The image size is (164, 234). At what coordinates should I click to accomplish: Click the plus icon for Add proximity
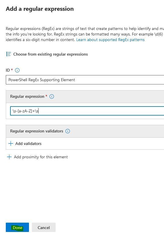click(9, 157)
